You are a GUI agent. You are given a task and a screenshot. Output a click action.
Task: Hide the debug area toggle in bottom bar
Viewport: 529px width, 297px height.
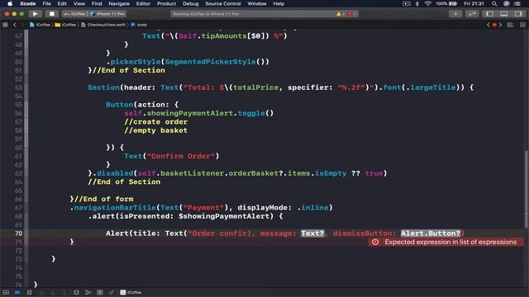coord(6,292)
